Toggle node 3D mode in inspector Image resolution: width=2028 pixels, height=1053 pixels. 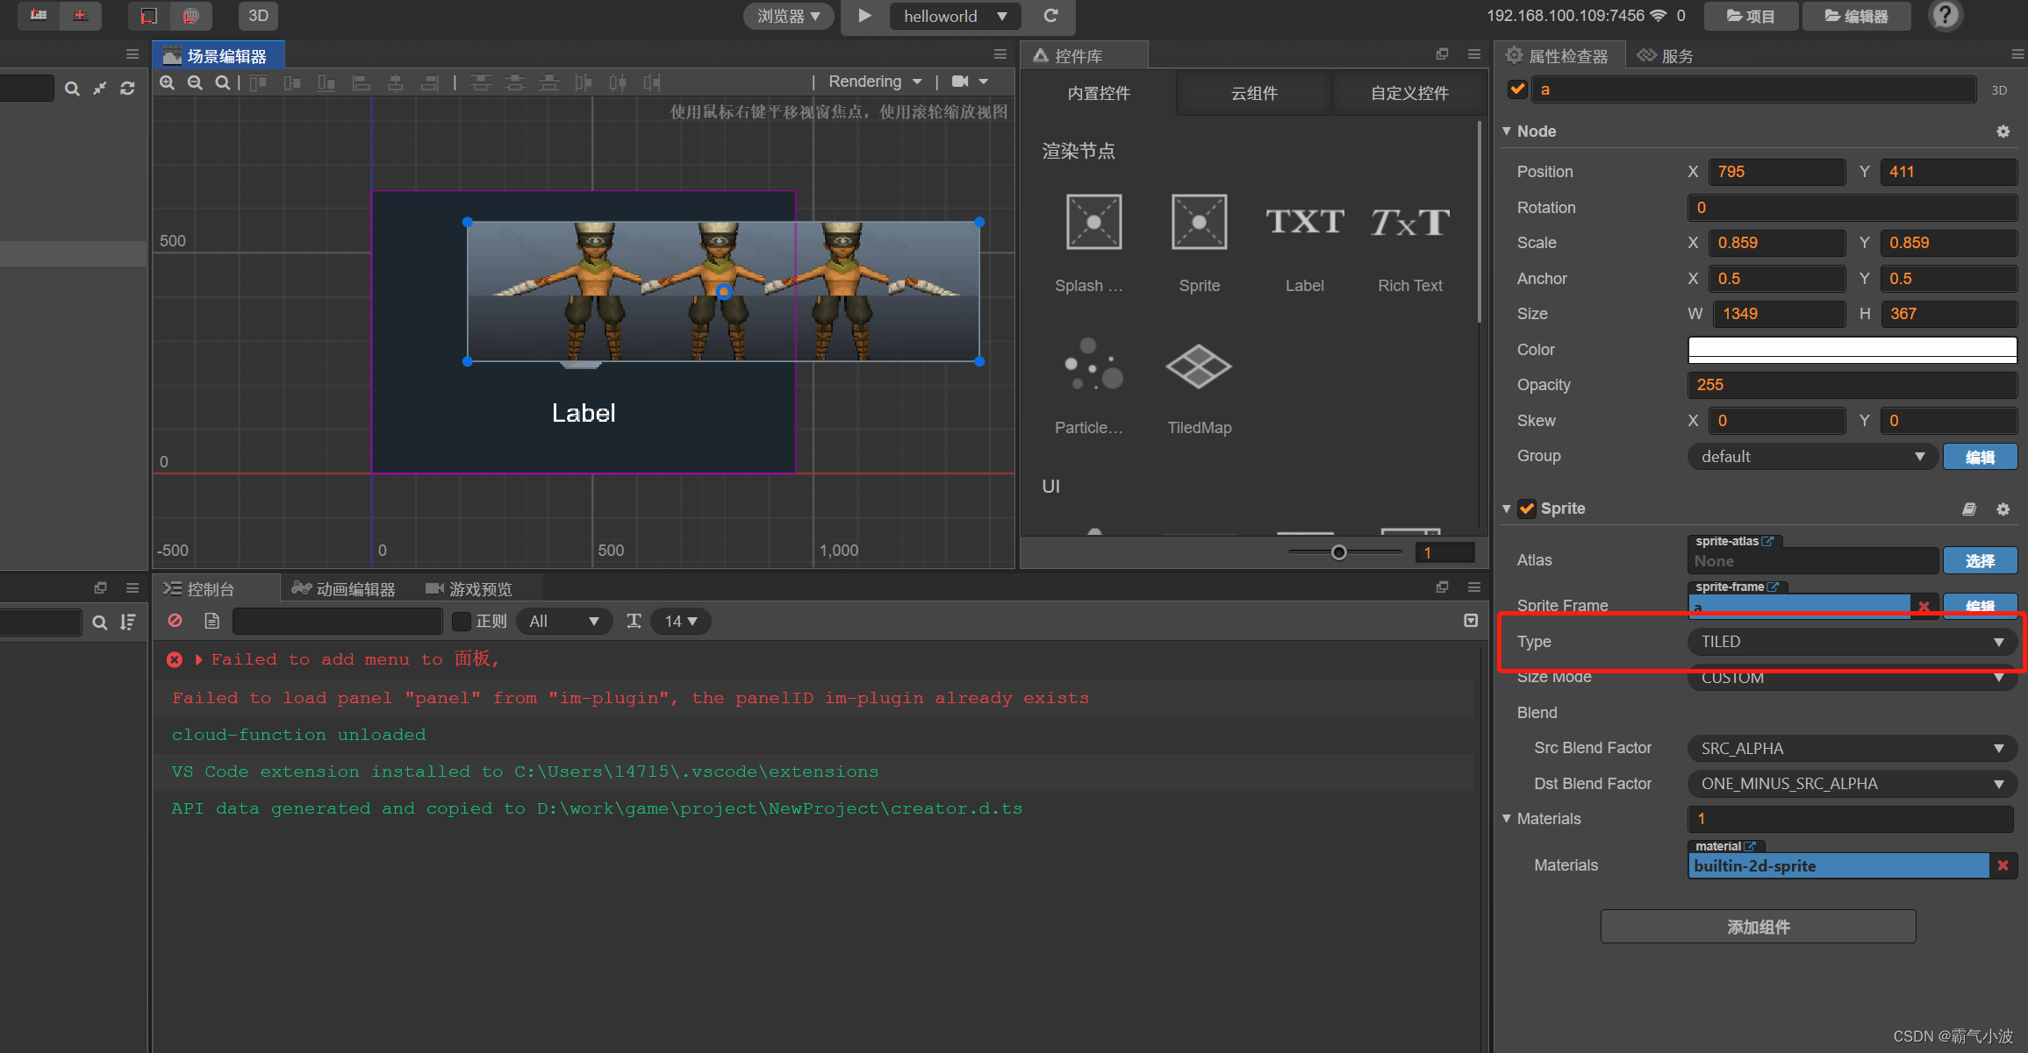click(1999, 90)
